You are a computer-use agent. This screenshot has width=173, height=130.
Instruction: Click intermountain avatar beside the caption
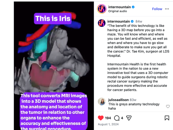[101, 23]
